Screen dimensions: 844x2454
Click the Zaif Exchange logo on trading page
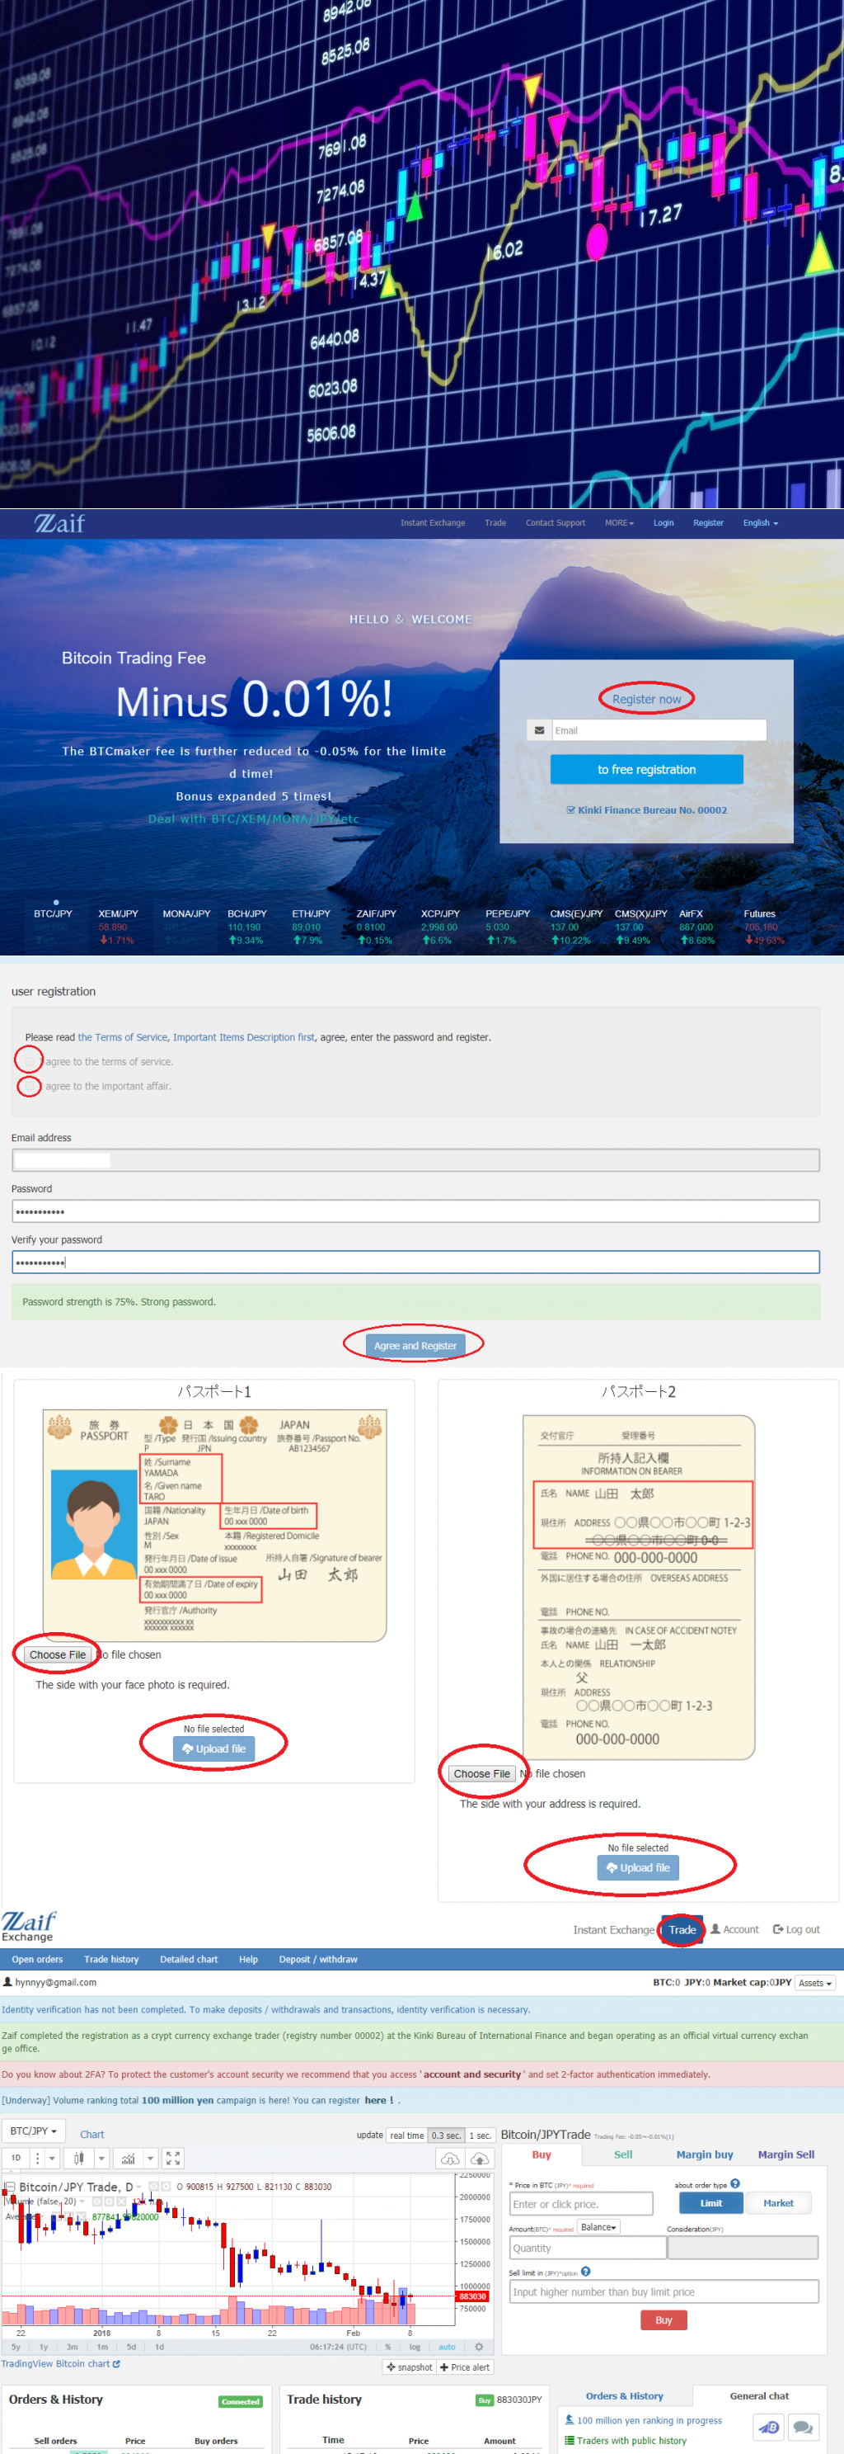point(29,1925)
